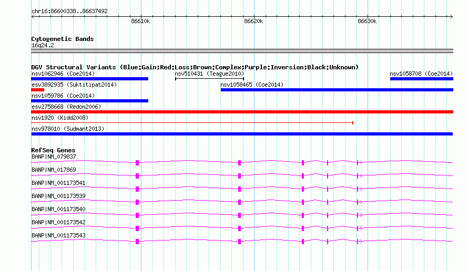Select the third exon block of BANP|NM_001173542
This screenshot has height=271, width=468.
(x=303, y=228)
